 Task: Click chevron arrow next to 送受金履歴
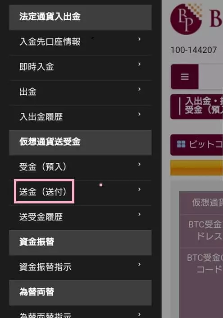[x=139, y=214]
